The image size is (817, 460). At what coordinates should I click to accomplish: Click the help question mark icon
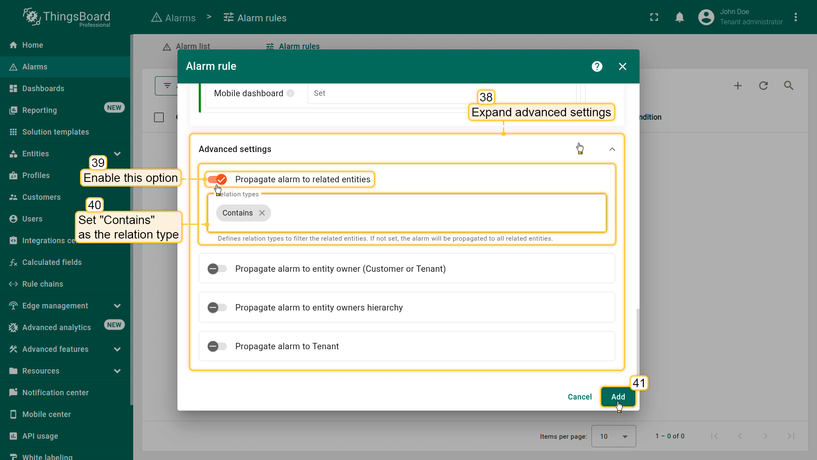(x=597, y=66)
